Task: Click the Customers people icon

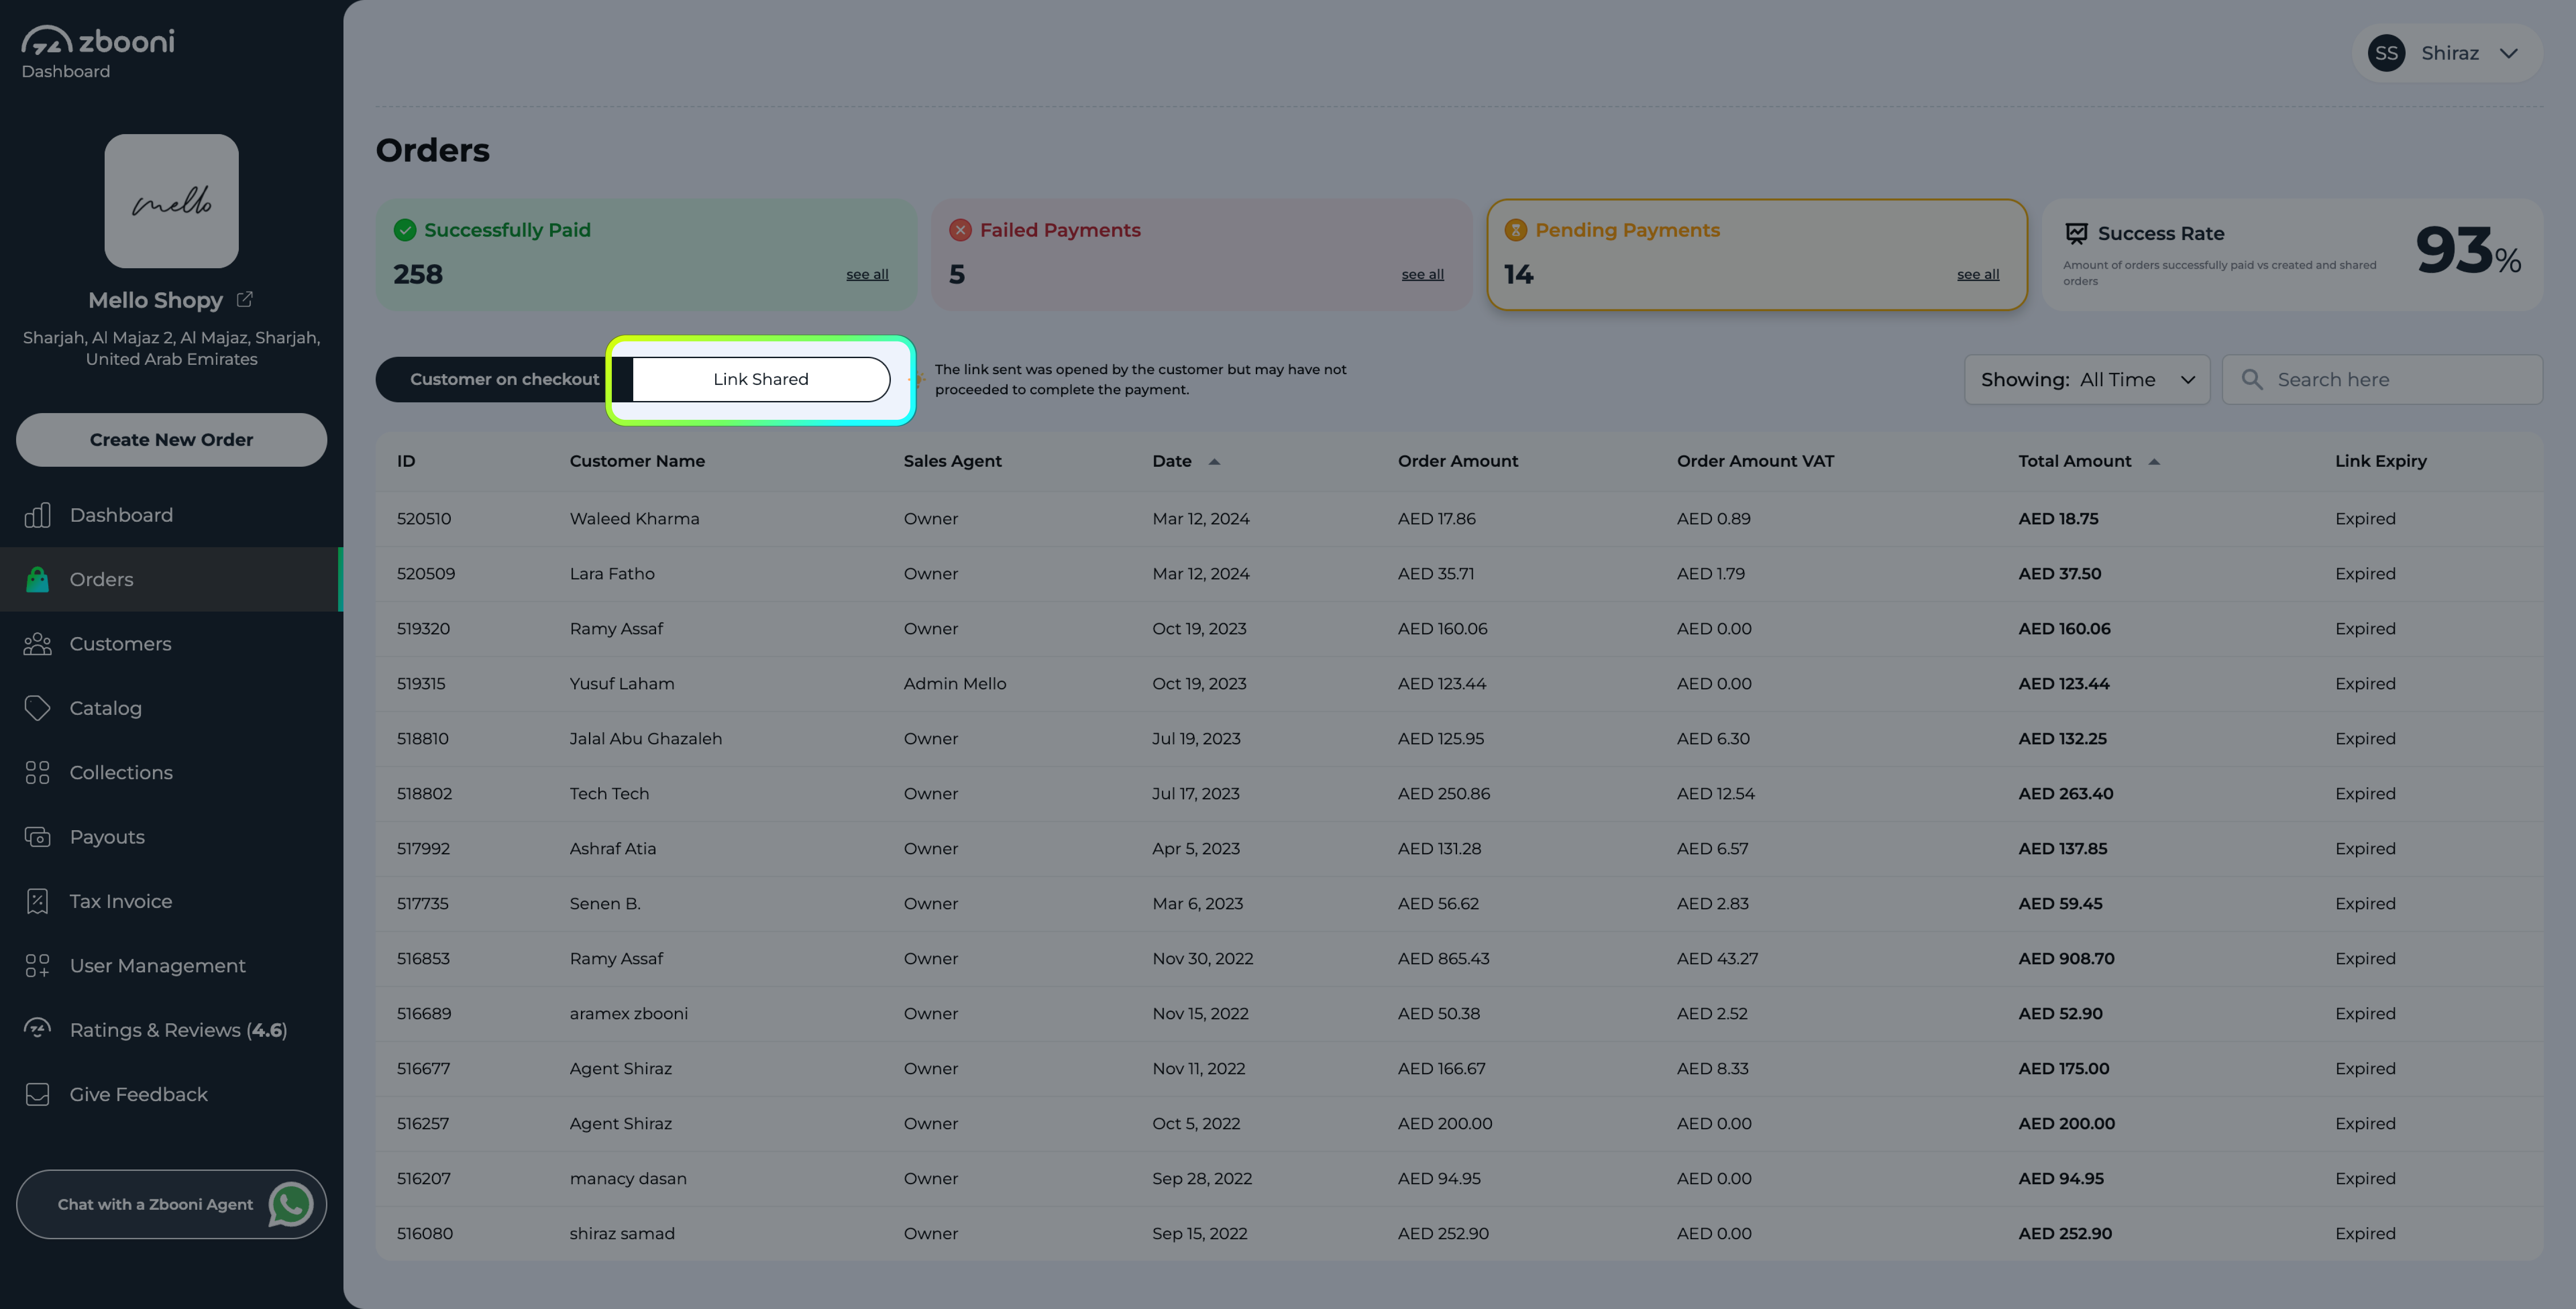Action: (38, 644)
